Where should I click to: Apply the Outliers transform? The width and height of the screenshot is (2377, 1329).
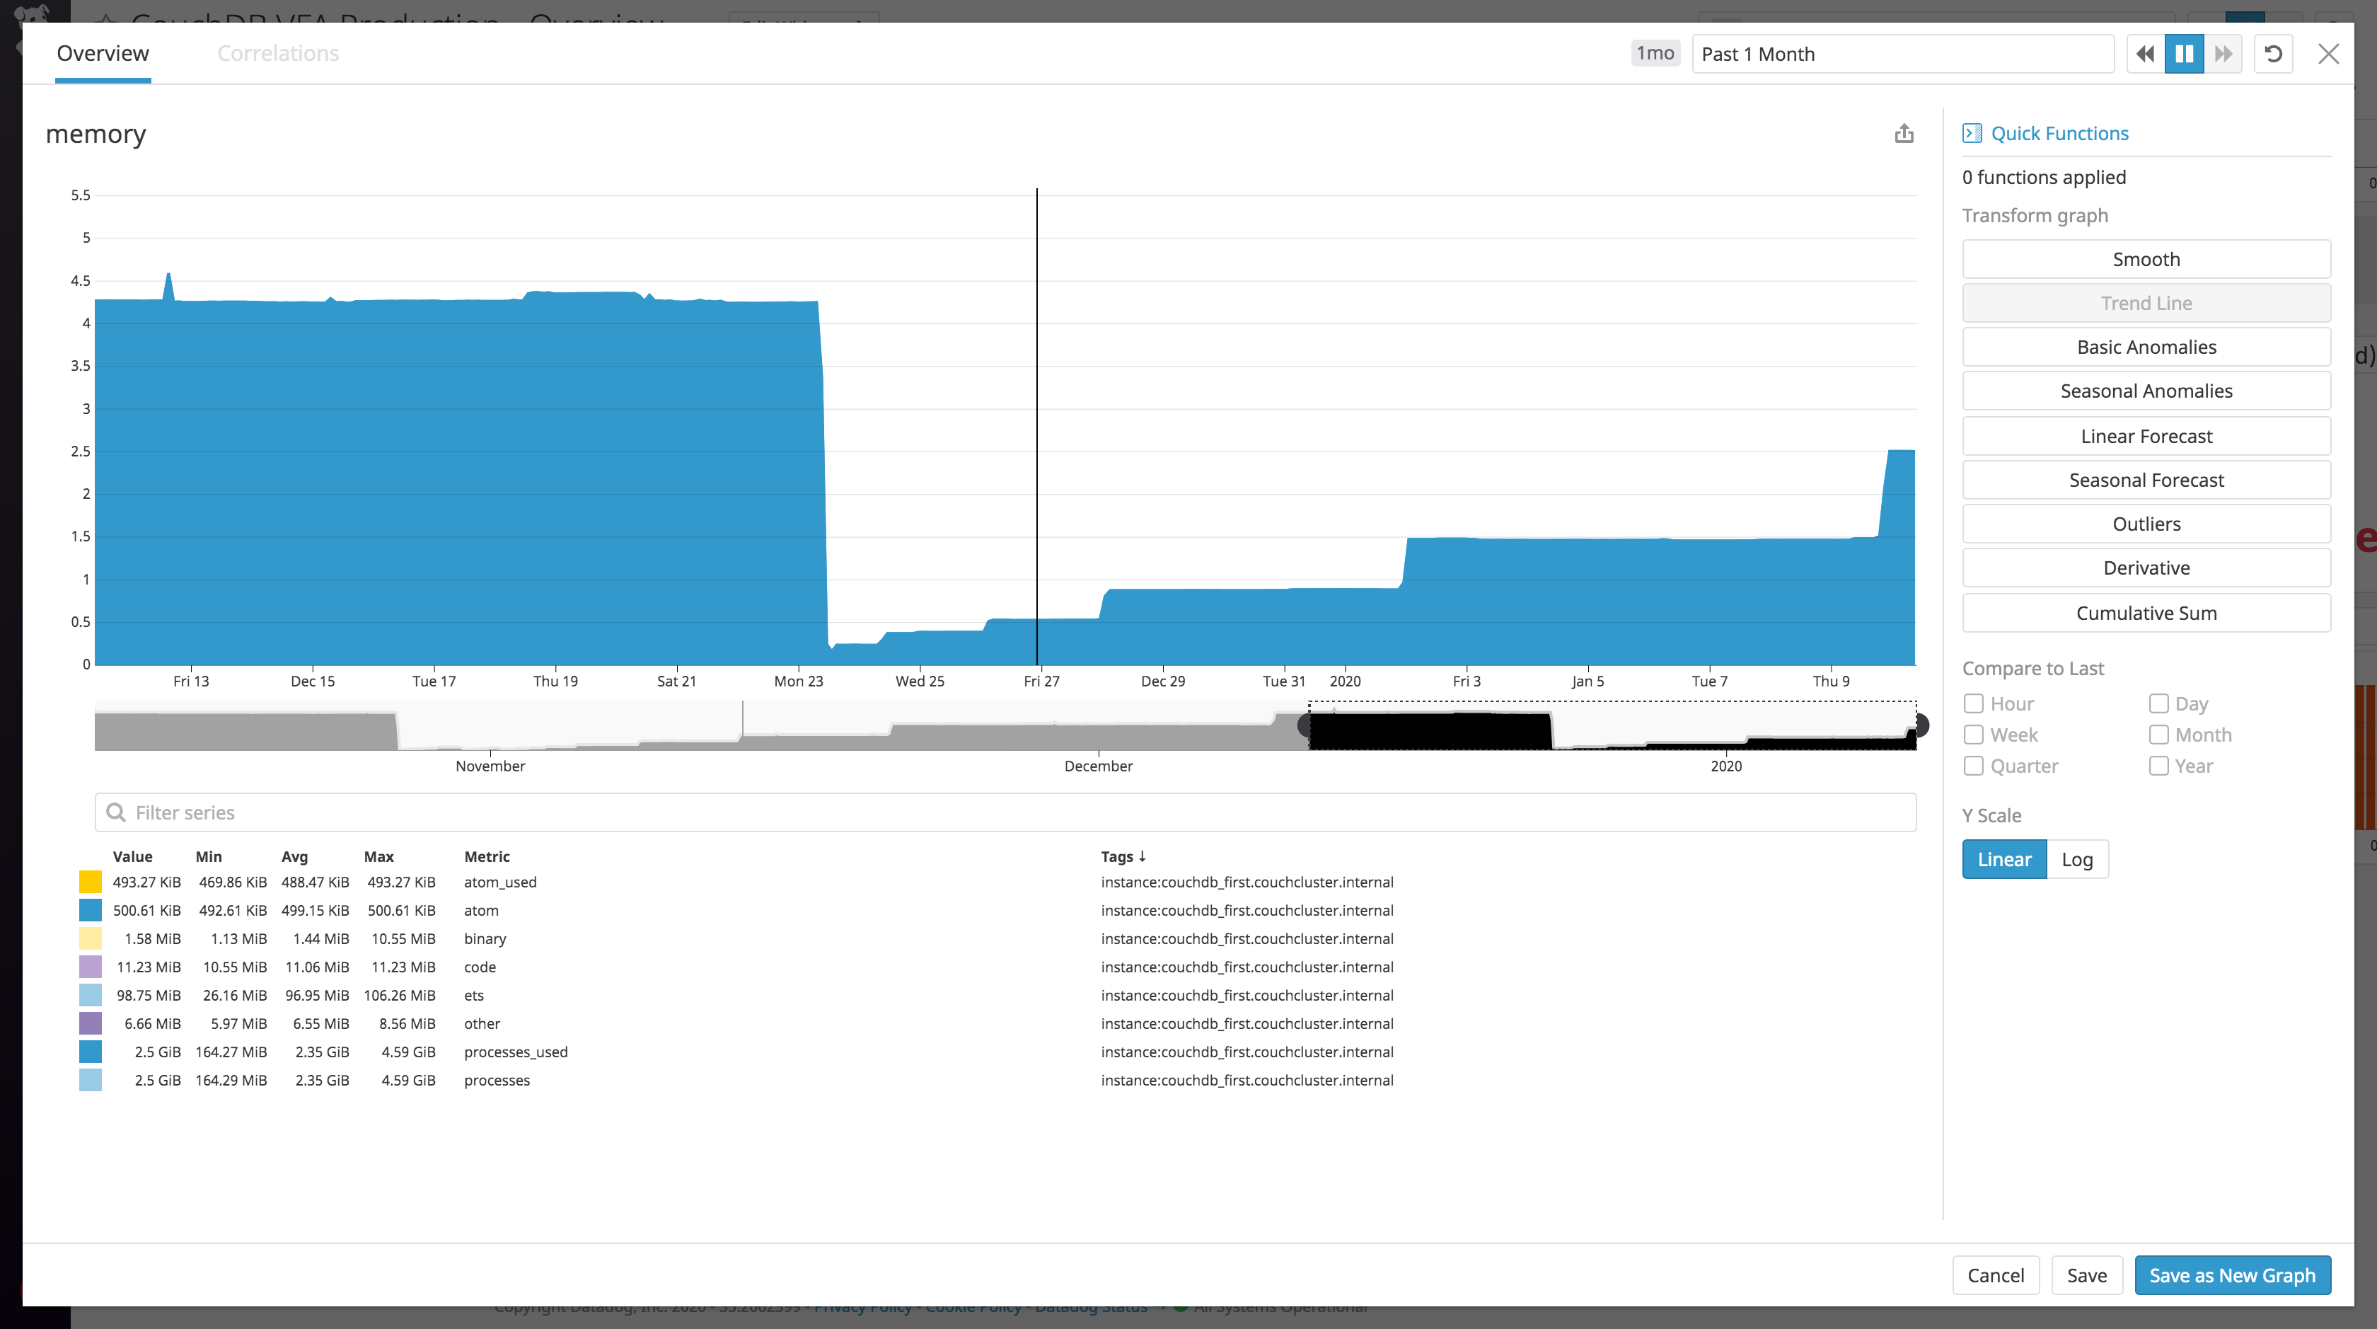coord(2146,523)
